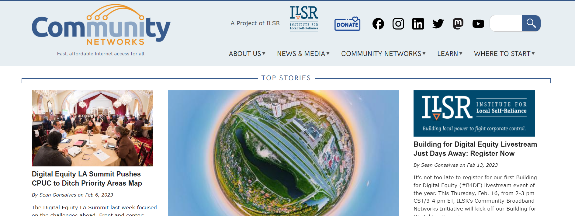Click 'Fast, affordable Internet access for all' tagline

pos(101,54)
